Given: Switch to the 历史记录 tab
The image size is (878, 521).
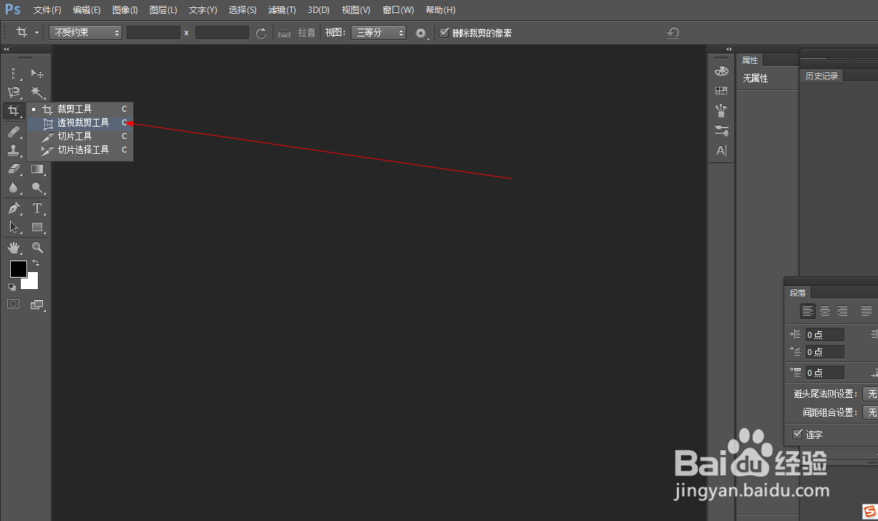Looking at the screenshot, I should click(821, 76).
